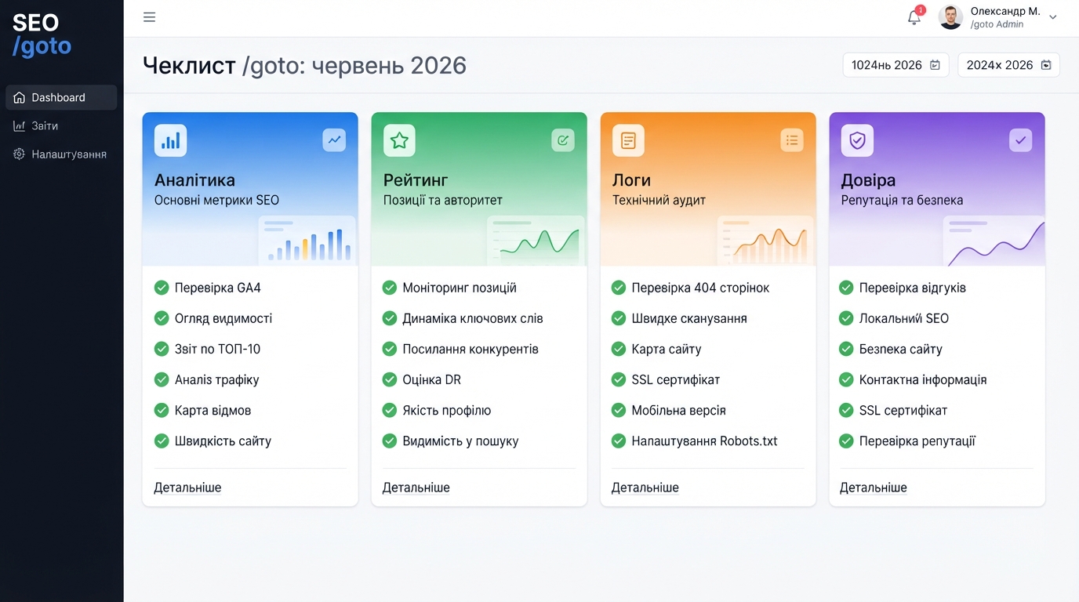
Task: Open Детальніше under Аналітика
Action: pos(187,488)
